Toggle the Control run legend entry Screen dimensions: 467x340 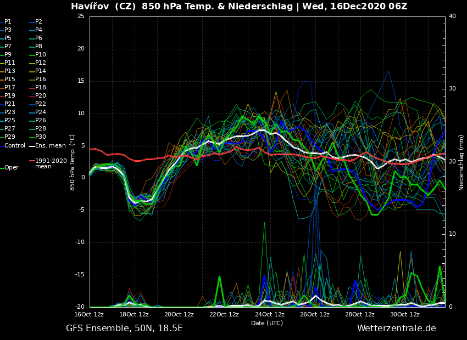(15, 145)
